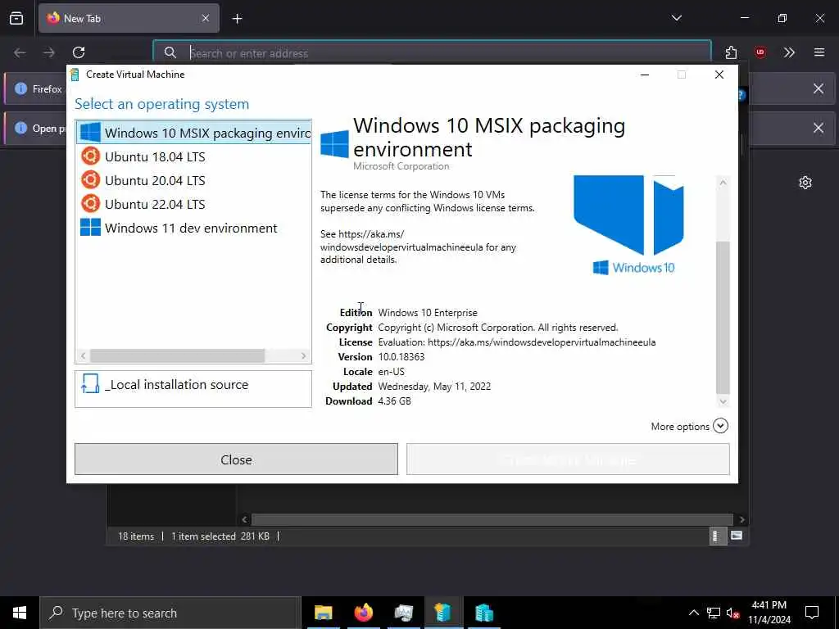Reload the page in Firefox
Screen dimensions: 839x629
click(79, 52)
